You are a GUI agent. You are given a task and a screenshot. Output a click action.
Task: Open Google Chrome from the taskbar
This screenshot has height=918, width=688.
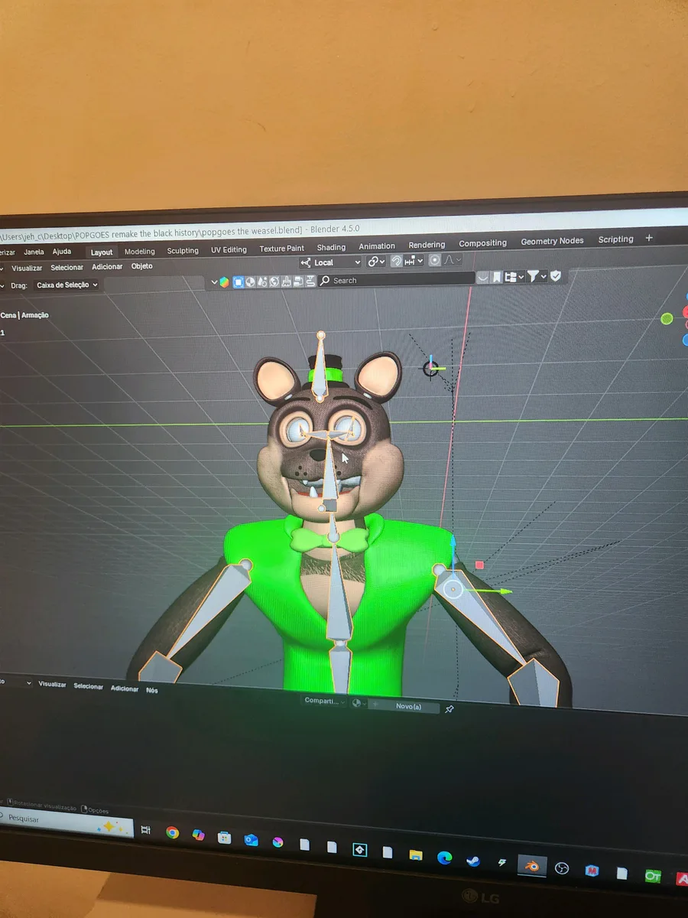[172, 832]
